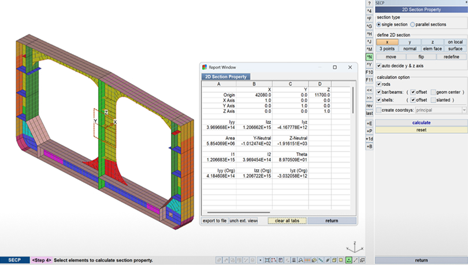Click the +E shortcut button
The height and width of the screenshot is (265, 468).
click(x=369, y=123)
